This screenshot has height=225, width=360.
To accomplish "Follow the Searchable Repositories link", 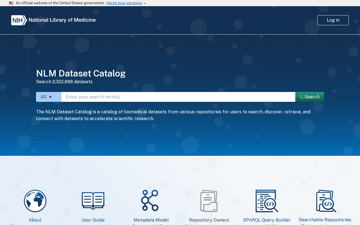I will coord(325,220).
